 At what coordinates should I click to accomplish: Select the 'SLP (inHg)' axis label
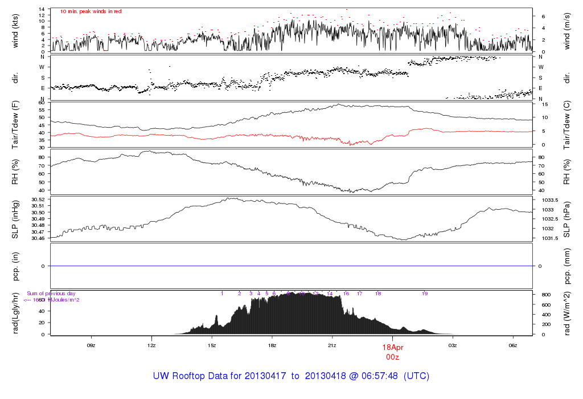16,219
